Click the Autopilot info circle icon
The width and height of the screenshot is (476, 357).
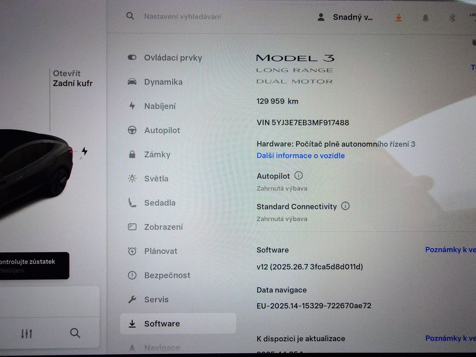click(298, 175)
